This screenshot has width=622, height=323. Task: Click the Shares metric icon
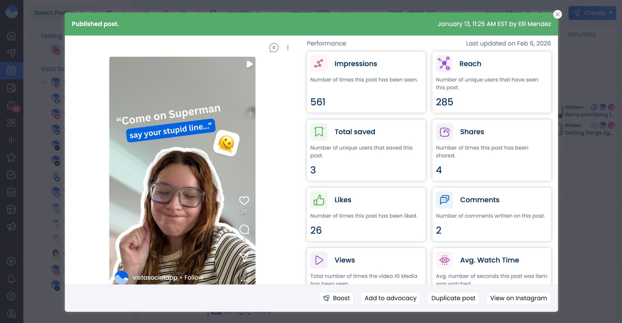[x=444, y=132]
